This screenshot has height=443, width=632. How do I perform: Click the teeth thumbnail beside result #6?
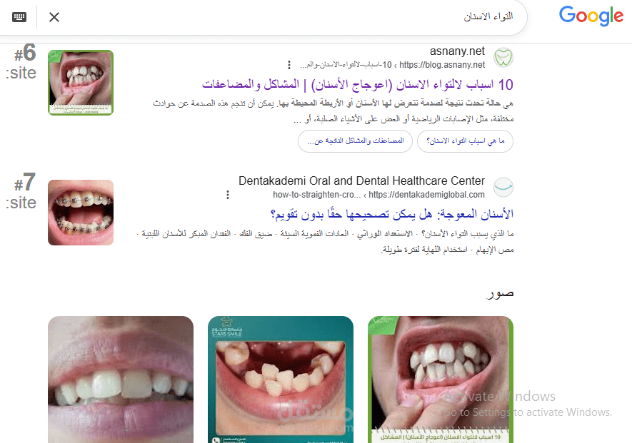(x=81, y=82)
